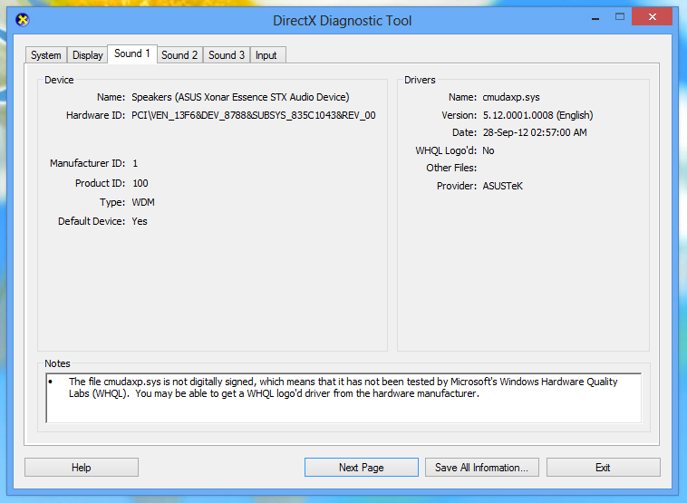Click the Type value 'WDM'

coord(143,202)
